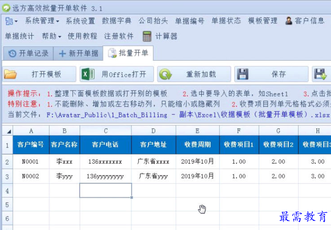Click the 用Office打开 button

[x=117, y=74]
